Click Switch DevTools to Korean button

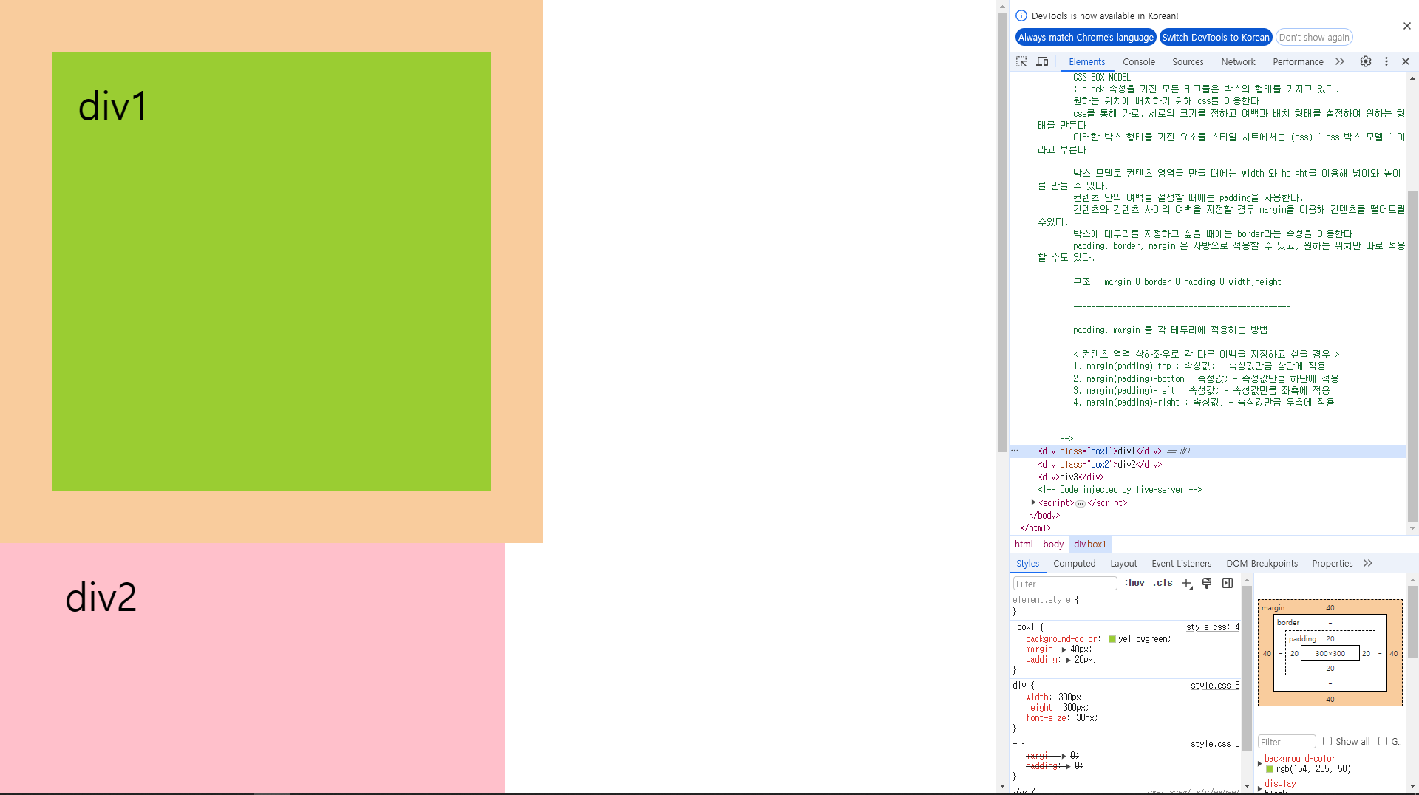coord(1215,37)
